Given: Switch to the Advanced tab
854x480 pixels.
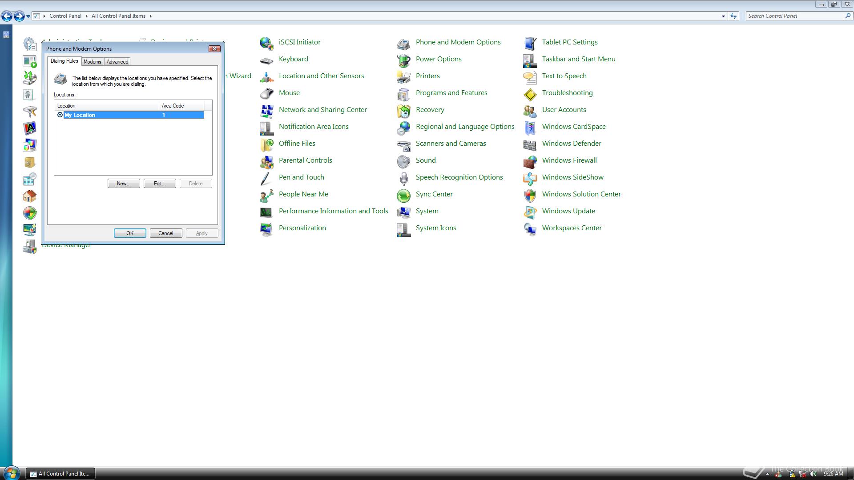Looking at the screenshot, I should coord(117,62).
